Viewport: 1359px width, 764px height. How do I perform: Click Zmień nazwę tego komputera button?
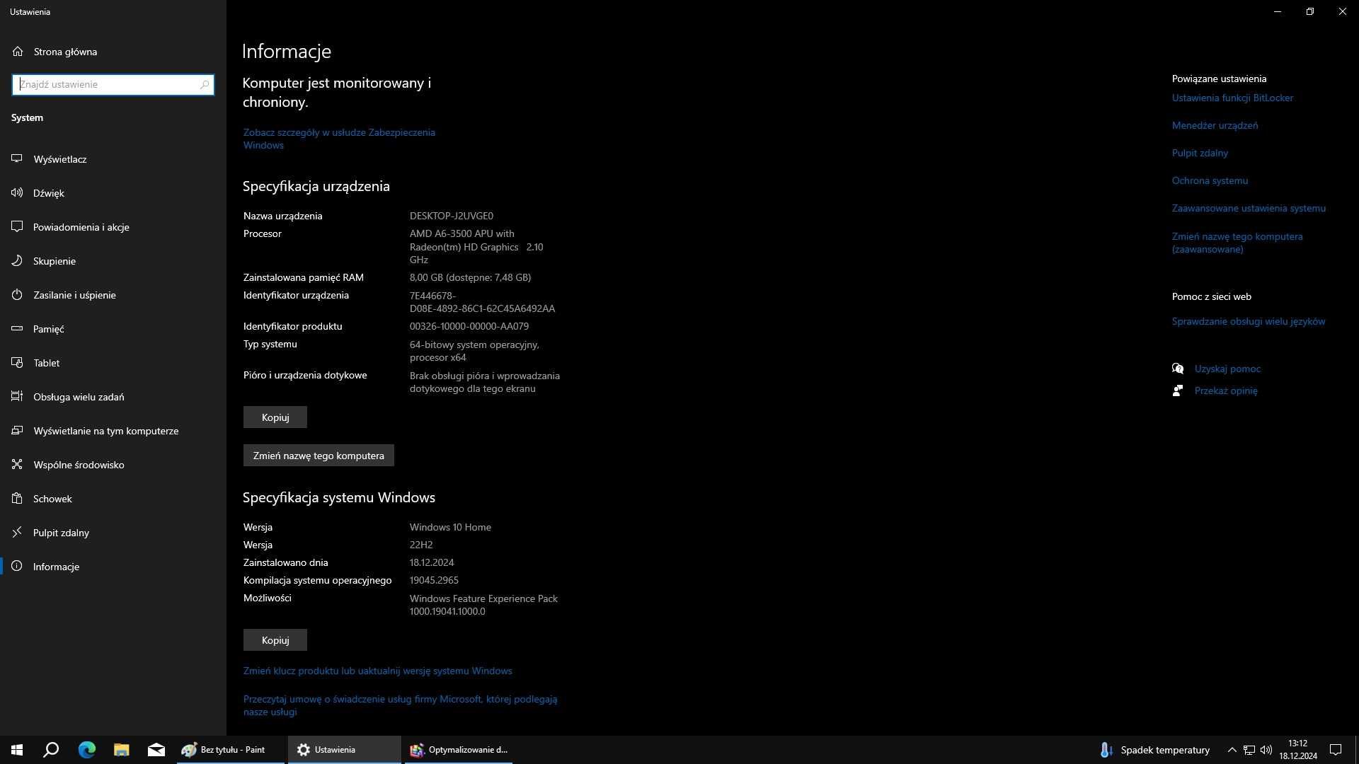[x=319, y=456]
